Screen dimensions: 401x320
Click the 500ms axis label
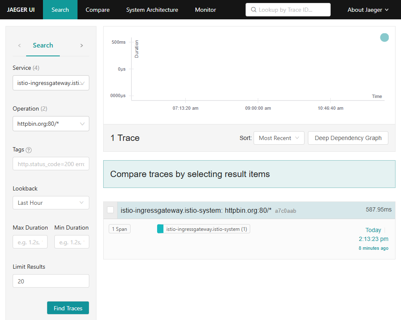pyautogui.click(x=118, y=42)
